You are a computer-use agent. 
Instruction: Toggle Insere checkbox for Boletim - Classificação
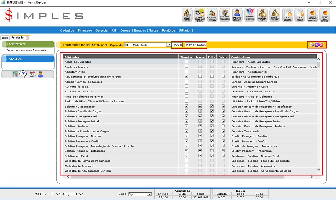pyautogui.click(x=200, y=107)
